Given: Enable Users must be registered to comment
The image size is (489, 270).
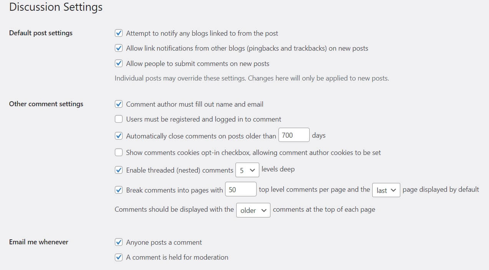Looking at the screenshot, I should point(119,119).
